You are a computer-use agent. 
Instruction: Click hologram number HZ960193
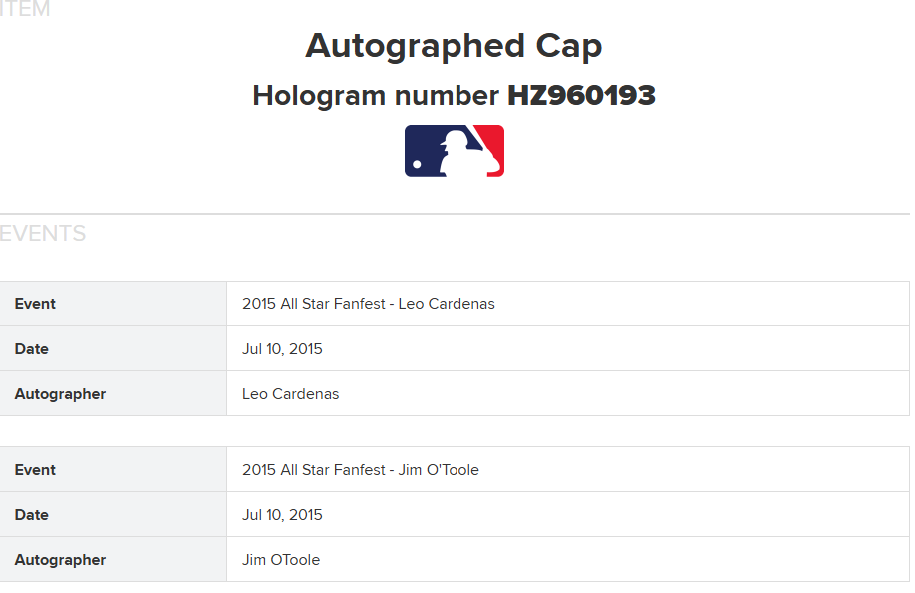pos(581,95)
